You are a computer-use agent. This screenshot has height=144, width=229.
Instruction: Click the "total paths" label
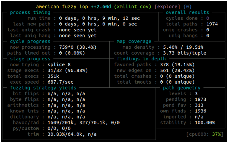tap(182, 24)
